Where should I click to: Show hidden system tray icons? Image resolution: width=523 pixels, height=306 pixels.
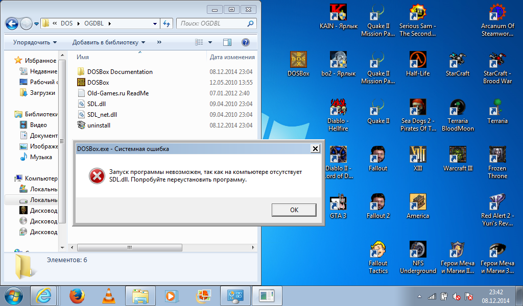[x=420, y=296]
